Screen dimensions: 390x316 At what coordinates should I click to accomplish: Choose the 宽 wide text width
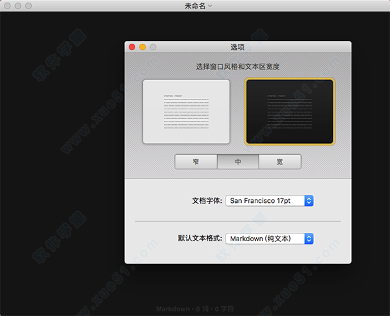pos(279,162)
